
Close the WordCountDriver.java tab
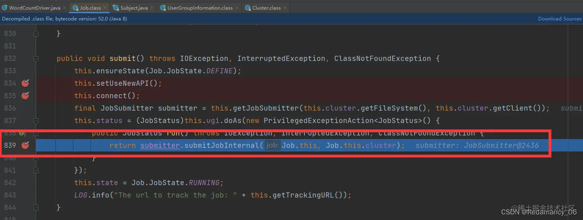point(65,8)
